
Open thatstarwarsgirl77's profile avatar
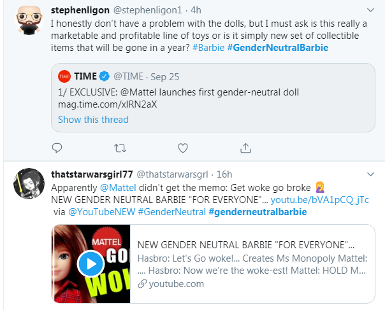pos(29,183)
